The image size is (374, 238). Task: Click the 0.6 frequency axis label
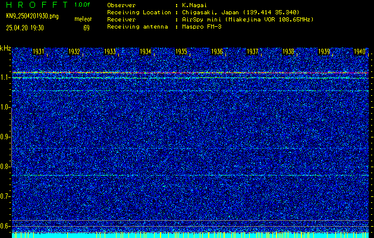point(5,226)
